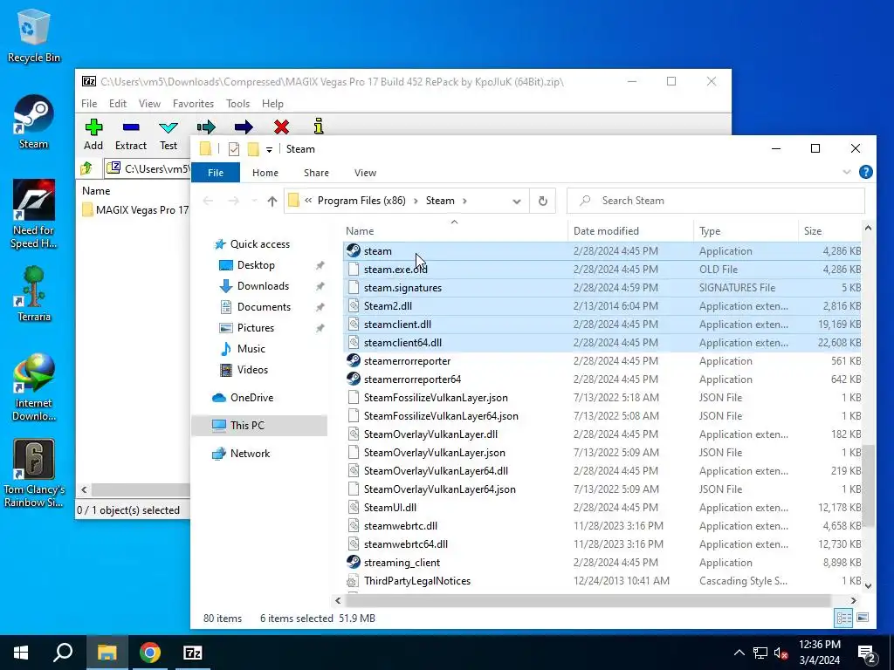Select OneDrive in navigation pane

coord(251,398)
